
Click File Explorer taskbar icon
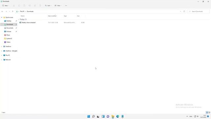pyautogui.click(x=113, y=116)
